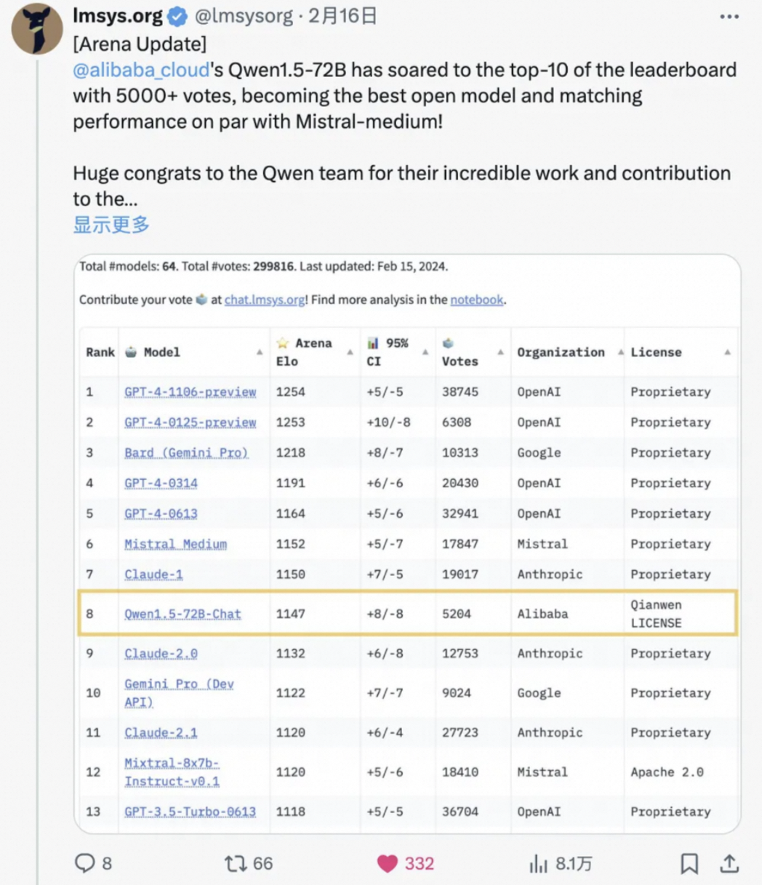Click the retweet count 66
Screen dimensions: 762x885
pyautogui.click(x=262, y=863)
